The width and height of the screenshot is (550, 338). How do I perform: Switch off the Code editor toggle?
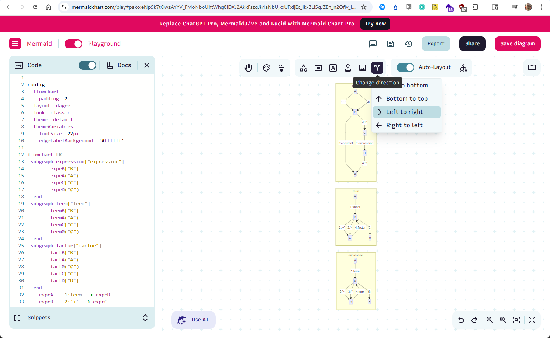coord(87,65)
